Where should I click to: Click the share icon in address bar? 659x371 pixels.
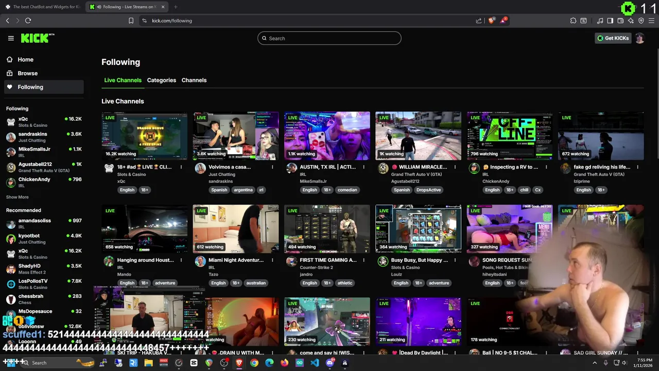(479, 21)
